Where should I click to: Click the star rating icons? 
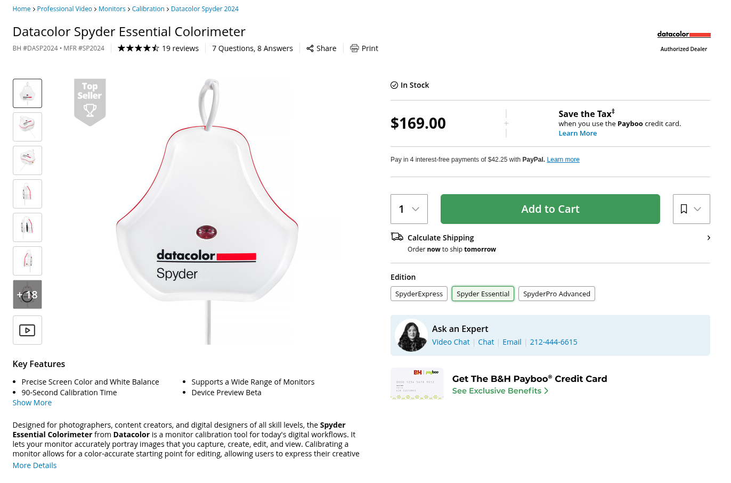click(x=138, y=48)
